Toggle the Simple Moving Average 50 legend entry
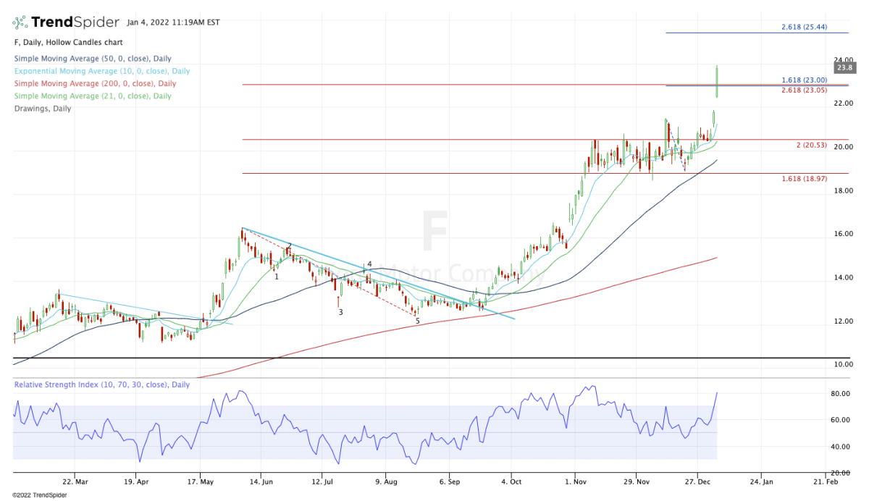 [x=92, y=59]
